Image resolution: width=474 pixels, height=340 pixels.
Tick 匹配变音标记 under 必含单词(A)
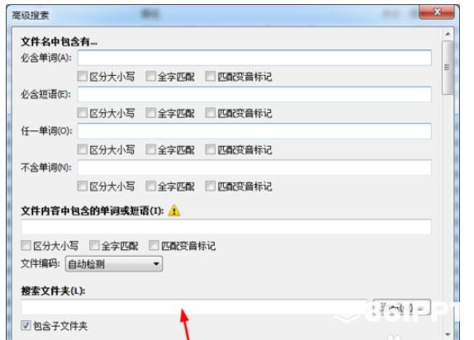(x=210, y=76)
